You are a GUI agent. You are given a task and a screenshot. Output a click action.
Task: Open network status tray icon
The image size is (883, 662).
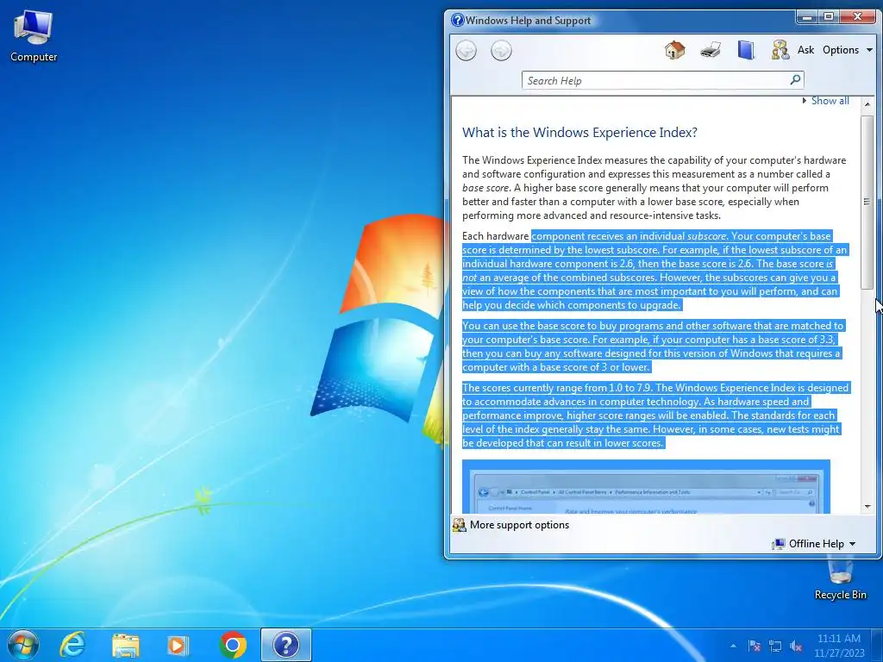tap(775, 646)
